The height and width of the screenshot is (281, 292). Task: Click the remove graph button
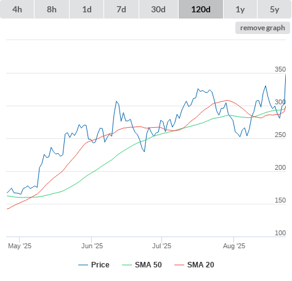[262, 28]
